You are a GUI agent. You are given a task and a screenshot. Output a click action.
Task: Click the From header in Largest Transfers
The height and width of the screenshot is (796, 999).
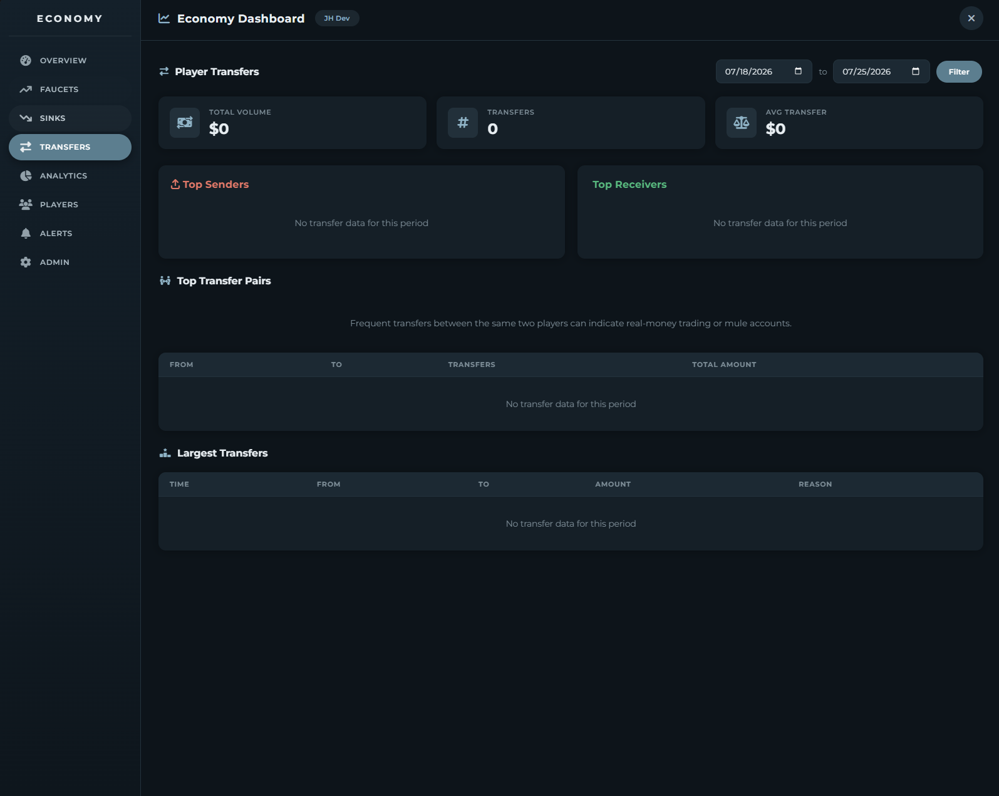[329, 484]
